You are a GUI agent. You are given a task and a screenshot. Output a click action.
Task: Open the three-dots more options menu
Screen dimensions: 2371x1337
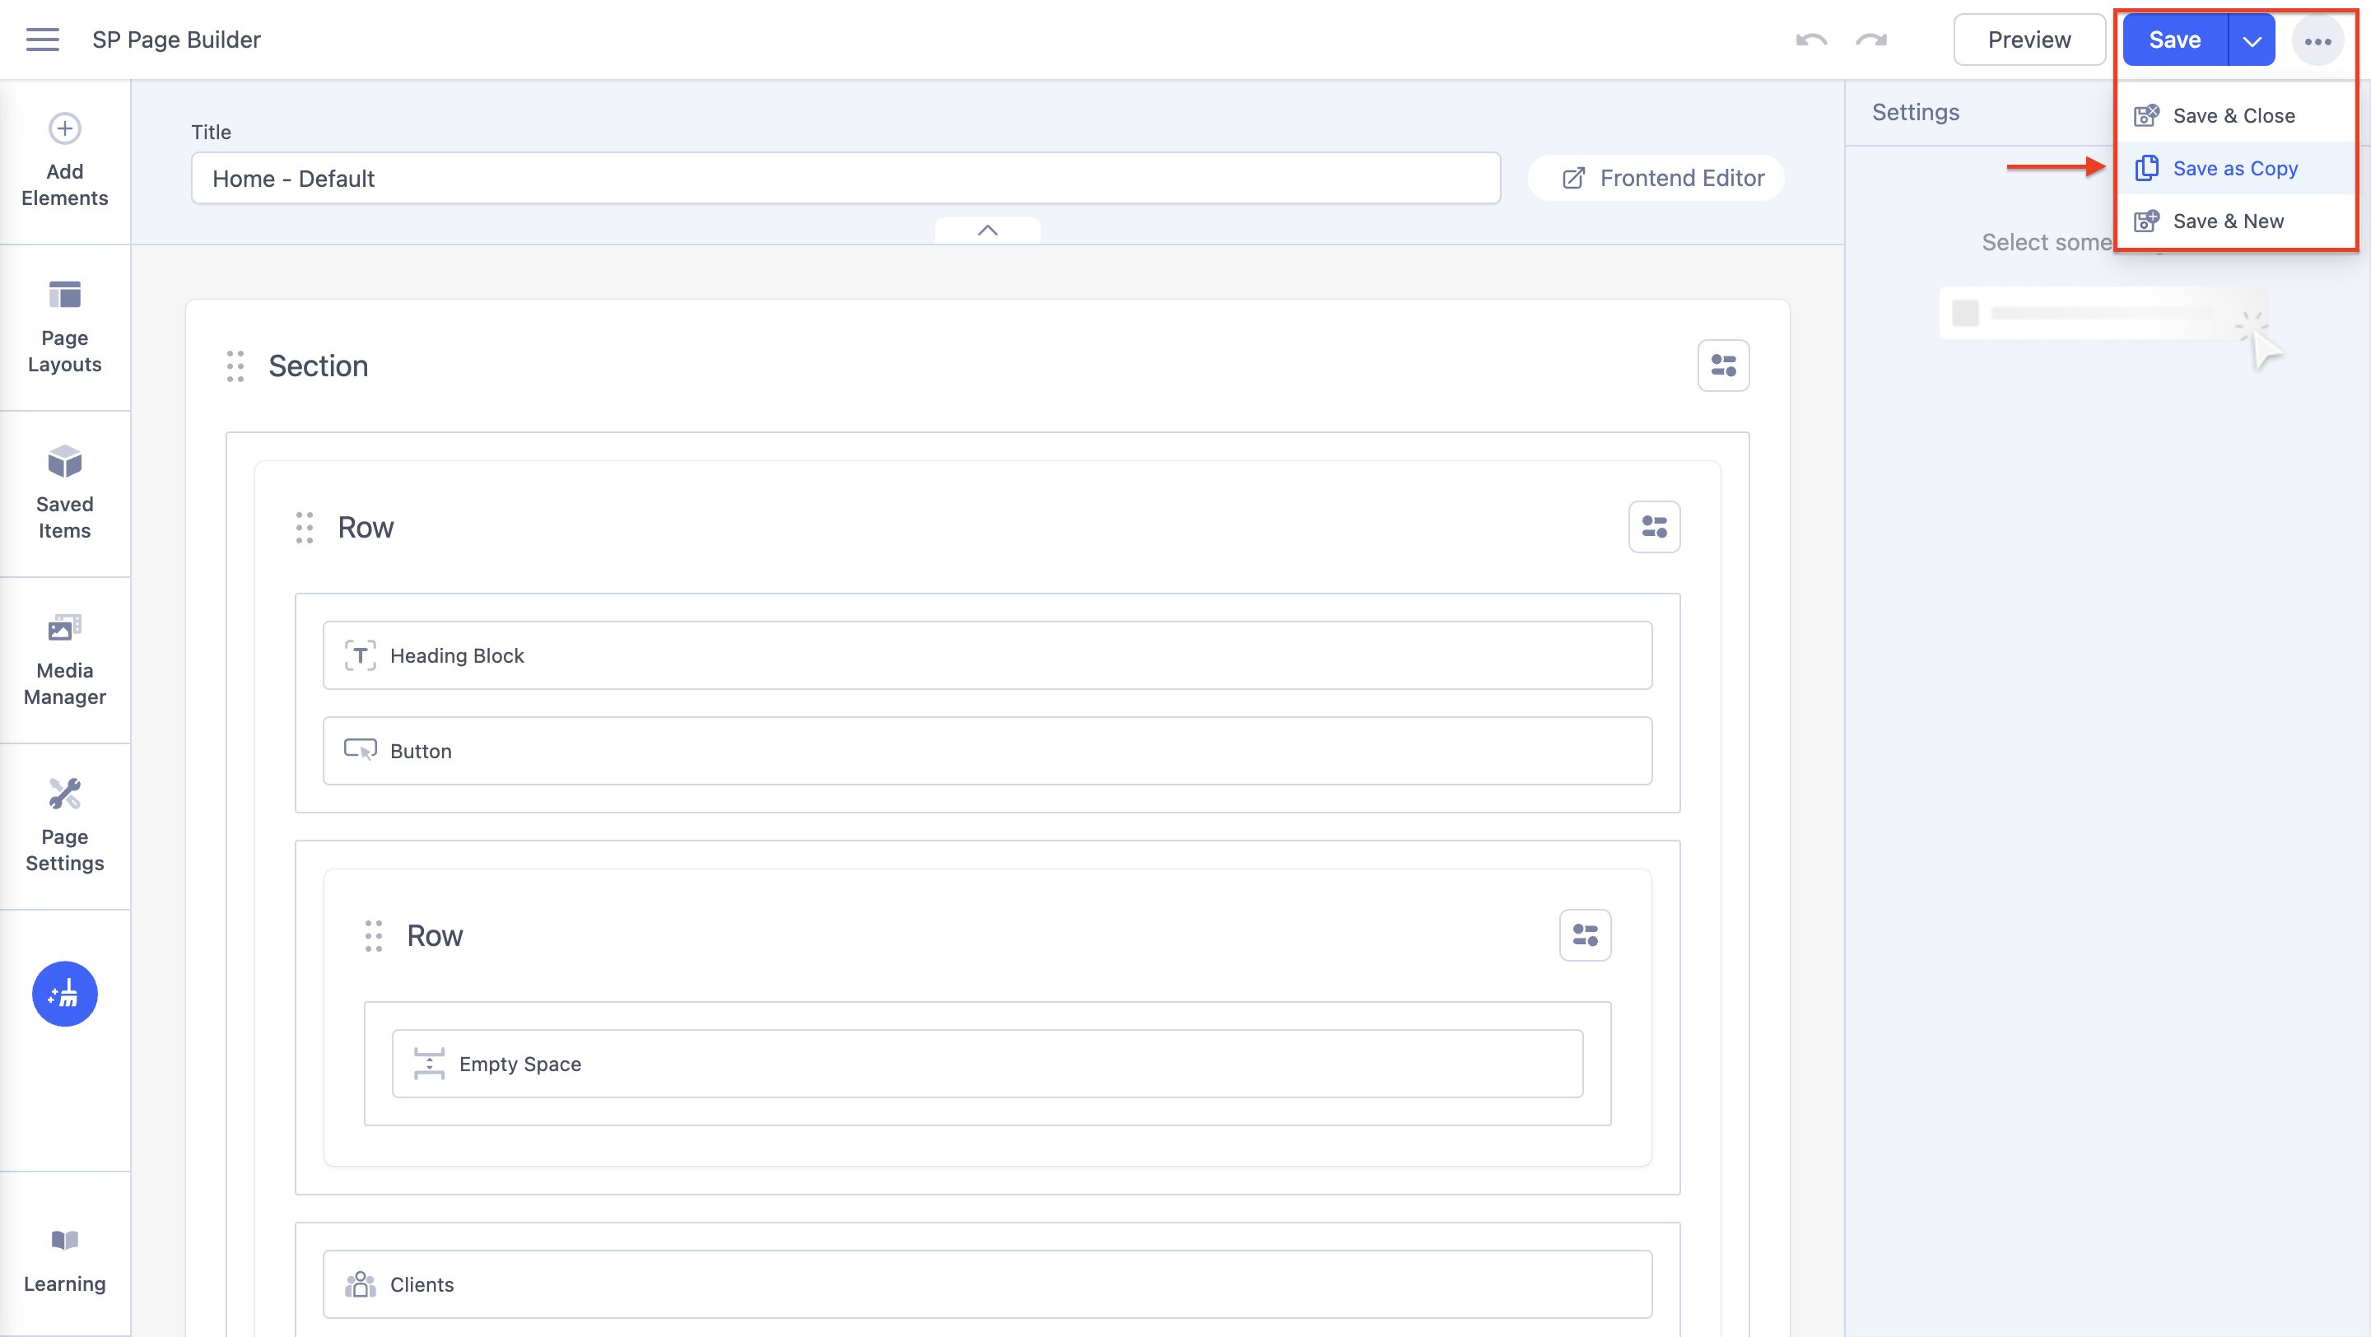(2317, 40)
